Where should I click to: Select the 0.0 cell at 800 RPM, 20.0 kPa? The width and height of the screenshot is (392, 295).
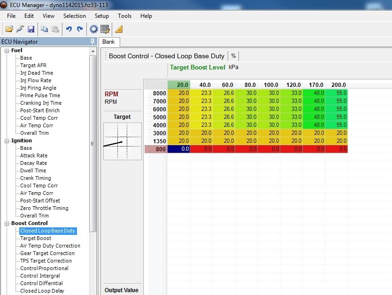pyautogui.click(x=179, y=149)
